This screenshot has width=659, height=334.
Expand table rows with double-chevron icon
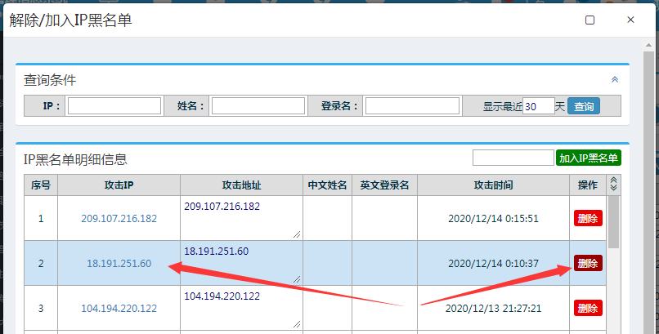614,185
